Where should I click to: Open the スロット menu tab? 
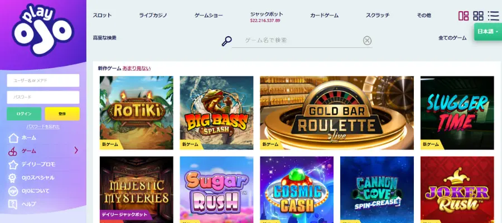[x=102, y=15]
